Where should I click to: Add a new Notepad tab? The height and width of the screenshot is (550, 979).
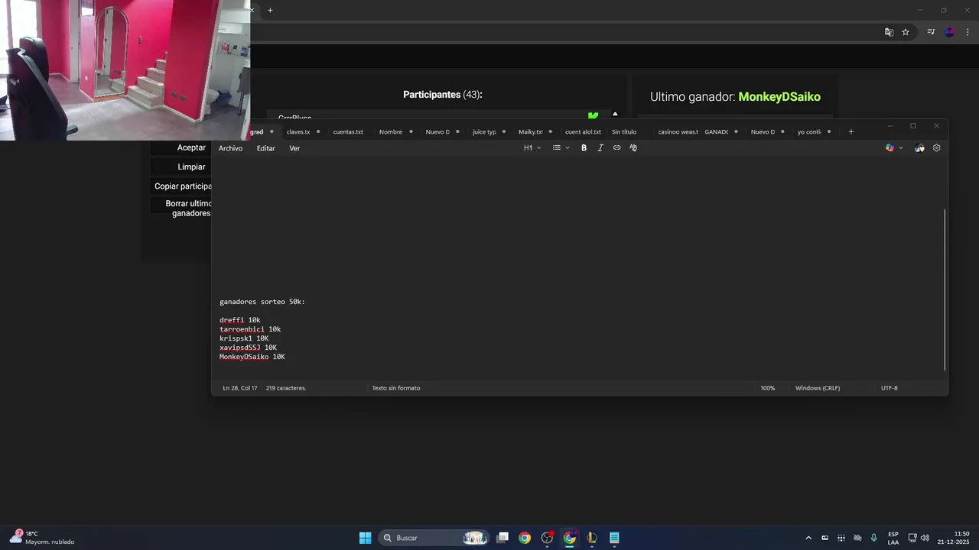(851, 131)
